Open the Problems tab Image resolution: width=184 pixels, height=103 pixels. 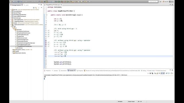pos(47,71)
